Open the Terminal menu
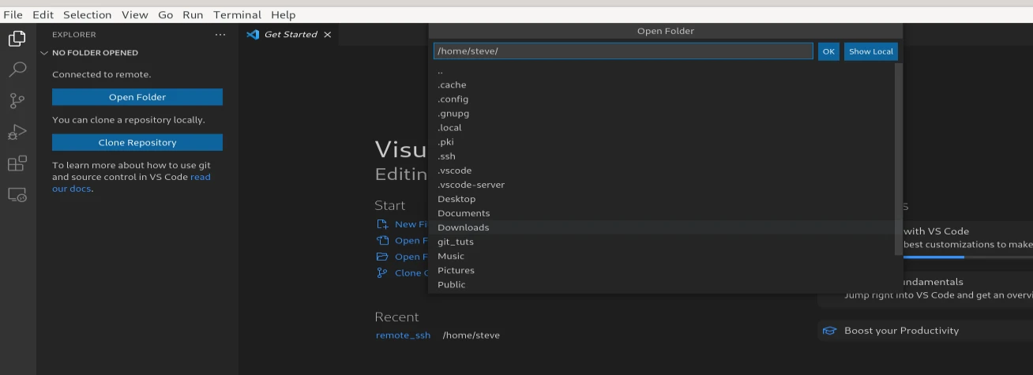 click(237, 15)
